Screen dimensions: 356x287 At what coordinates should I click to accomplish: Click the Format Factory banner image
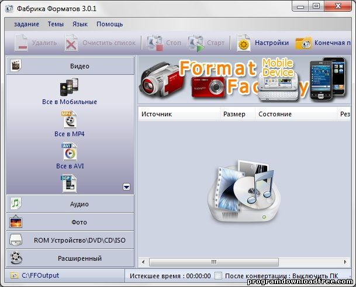244,80
